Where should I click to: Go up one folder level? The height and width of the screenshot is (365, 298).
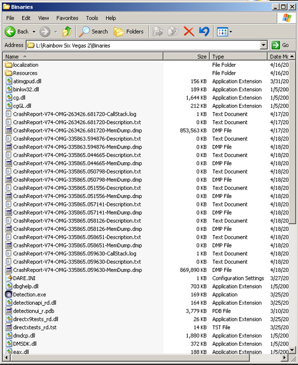(x=67, y=32)
